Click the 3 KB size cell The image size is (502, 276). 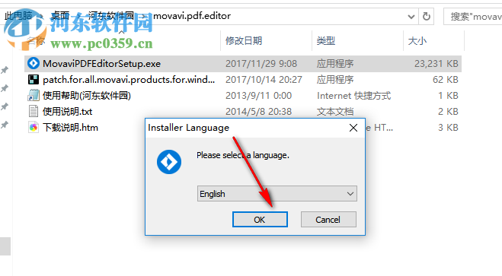click(x=448, y=128)
